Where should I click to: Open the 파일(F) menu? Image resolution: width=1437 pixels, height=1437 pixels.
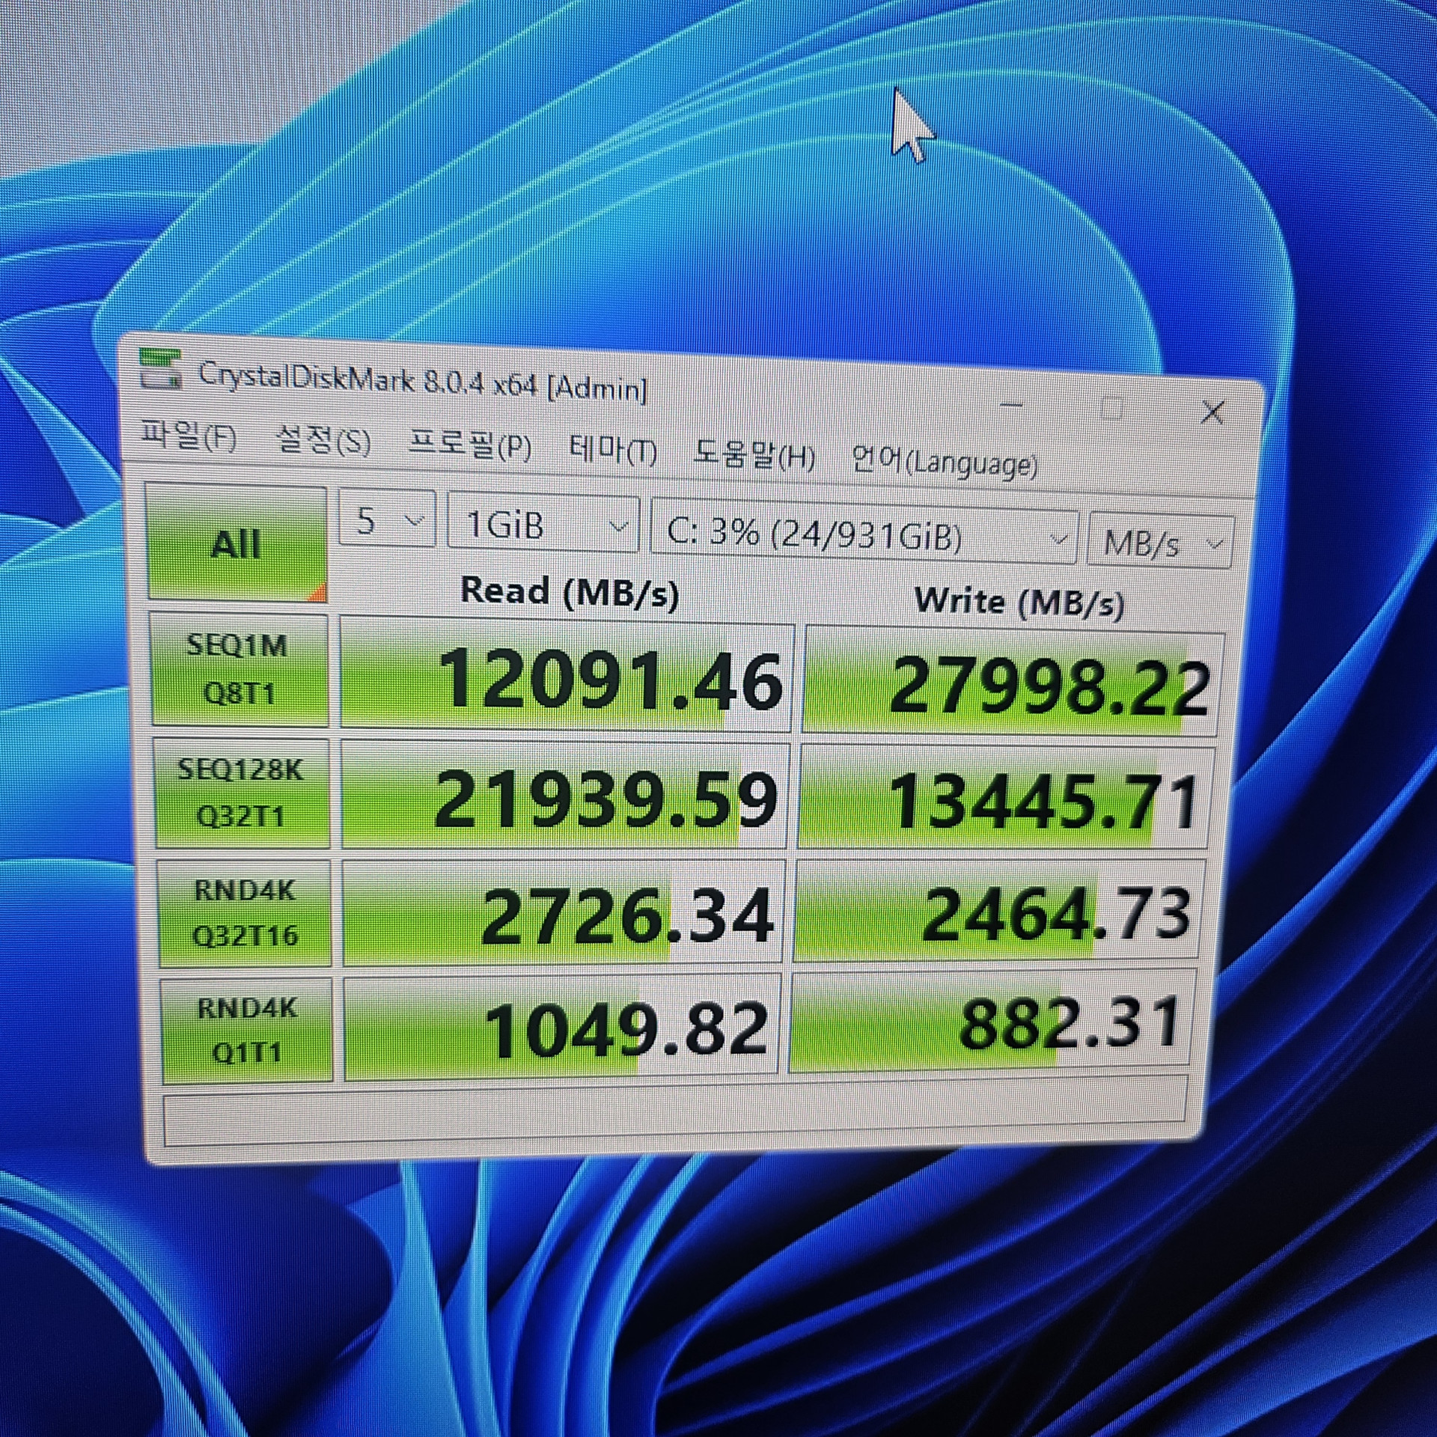point(189,436)
